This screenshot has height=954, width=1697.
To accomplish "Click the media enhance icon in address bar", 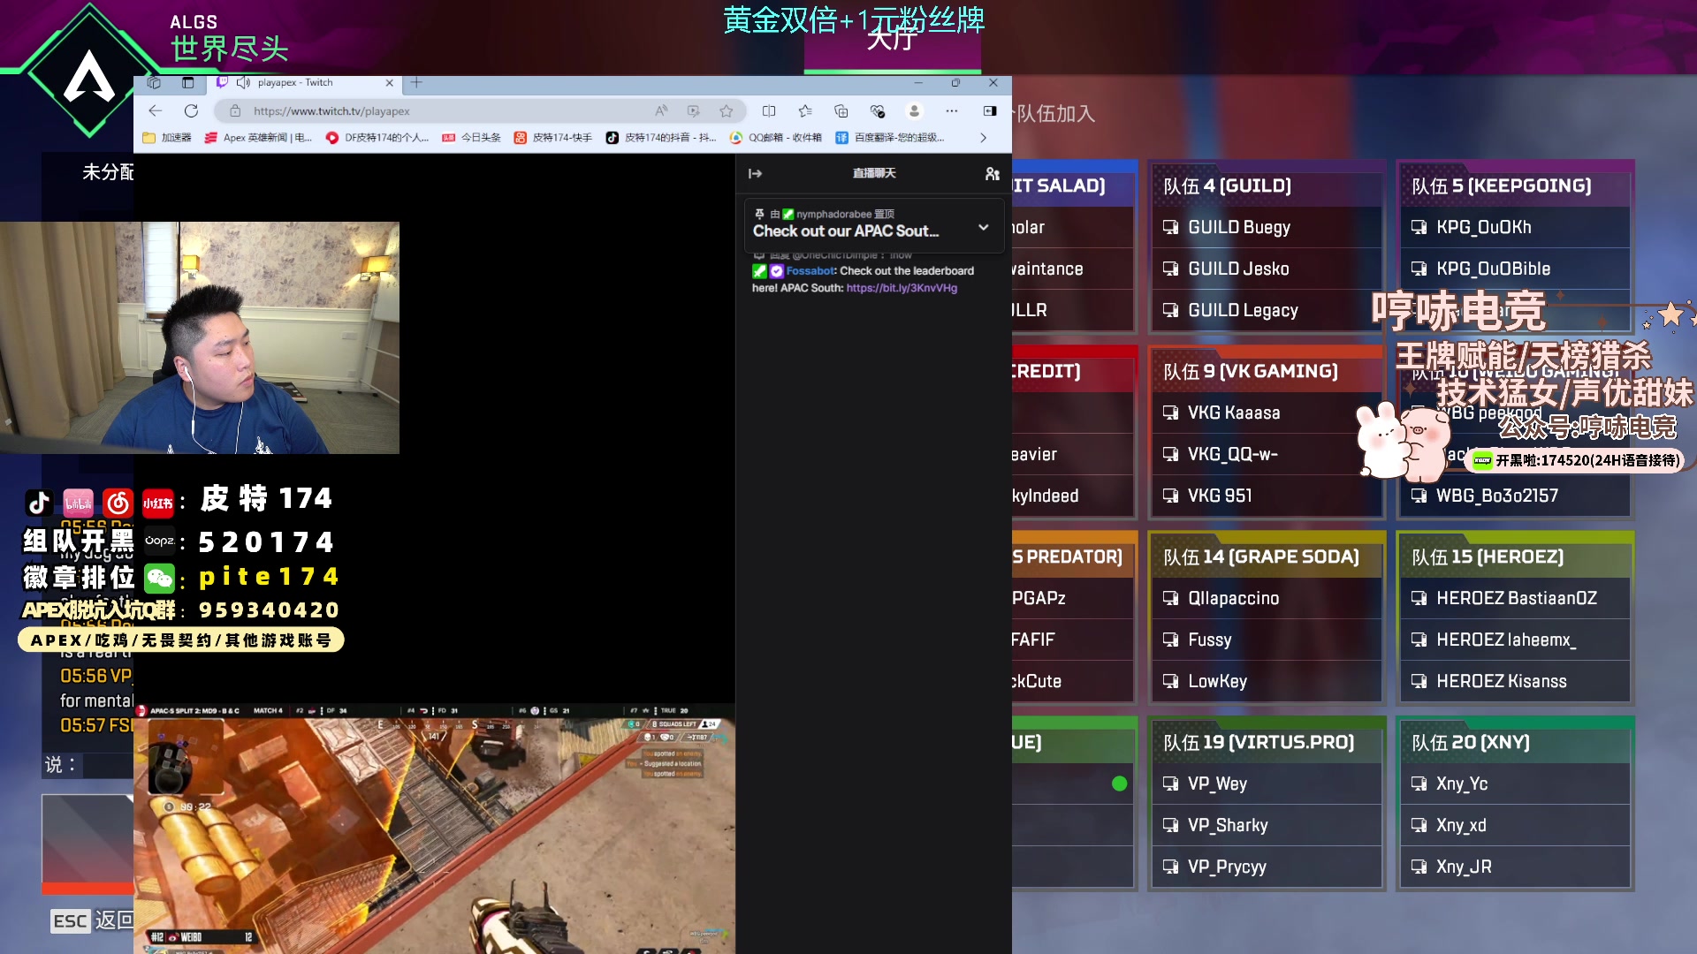I will [693, 110].
